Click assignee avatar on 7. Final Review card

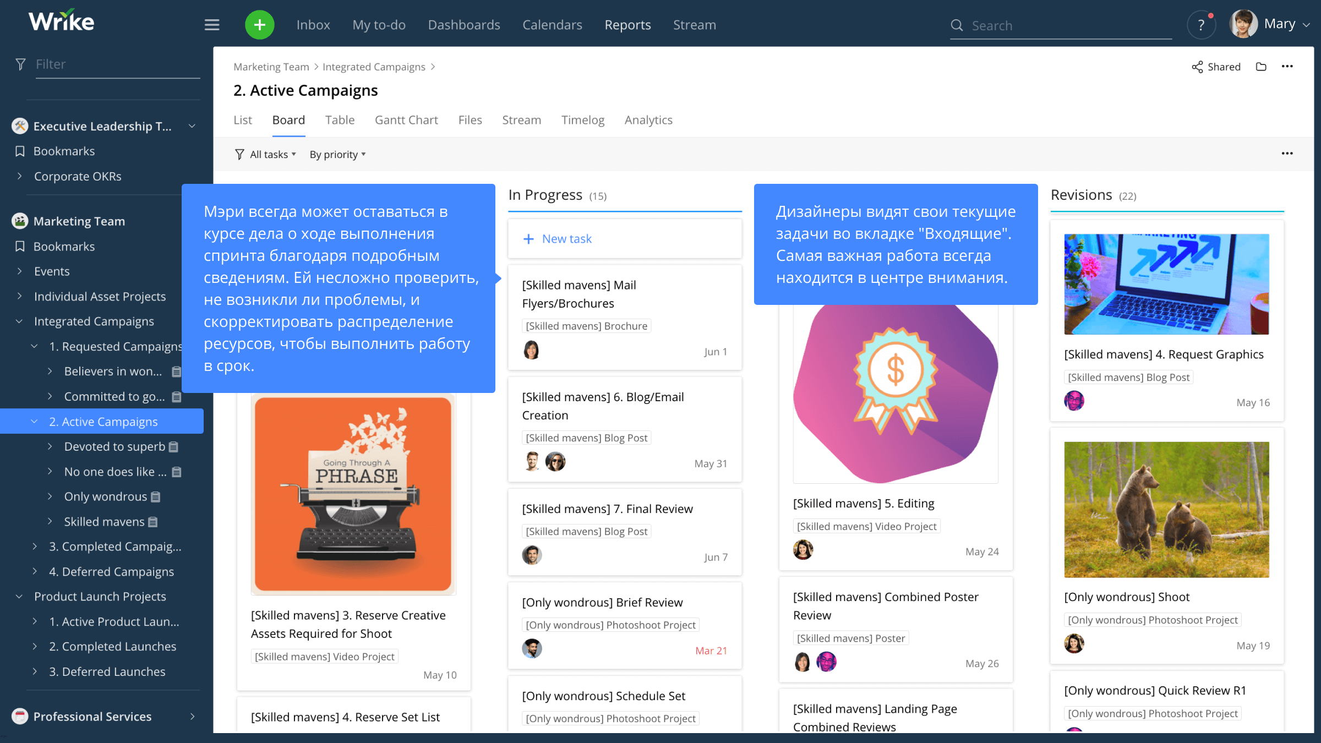pos(532,555)
